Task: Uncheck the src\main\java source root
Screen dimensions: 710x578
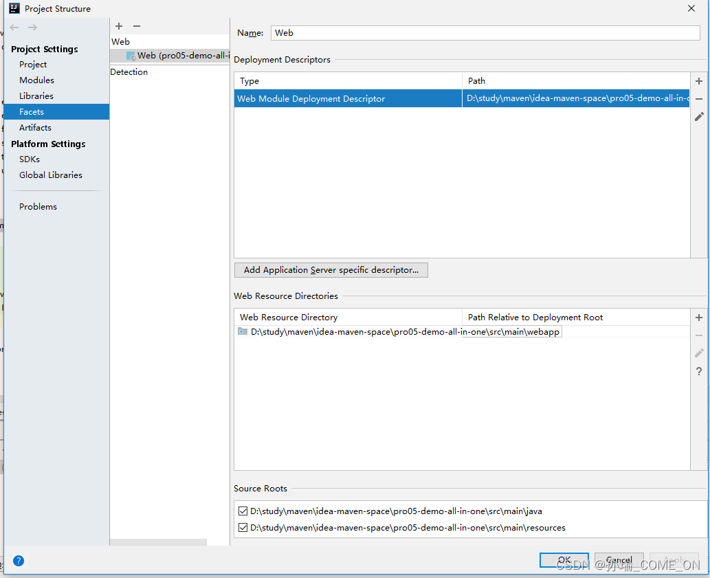Action: pos(243,511)
